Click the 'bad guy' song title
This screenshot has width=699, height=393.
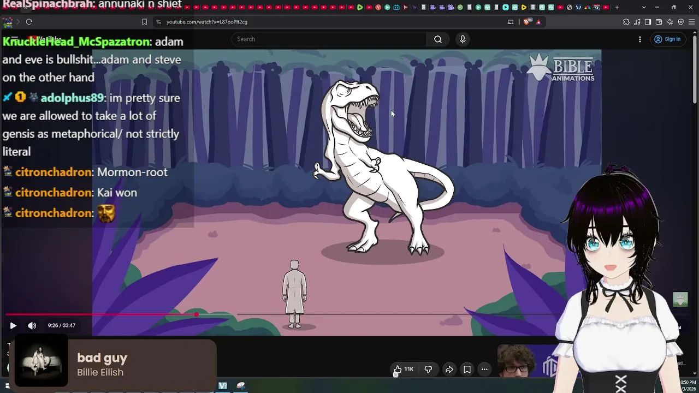102,358
